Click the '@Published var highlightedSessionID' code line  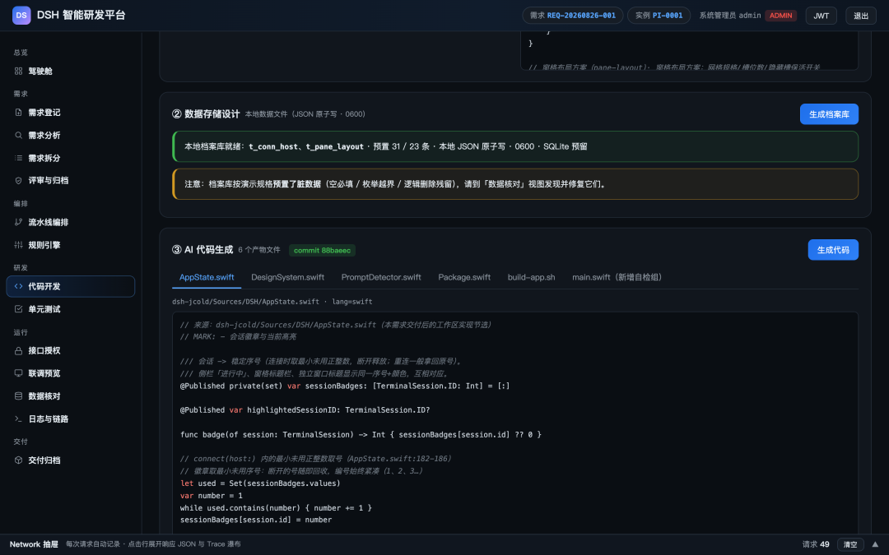305,410
